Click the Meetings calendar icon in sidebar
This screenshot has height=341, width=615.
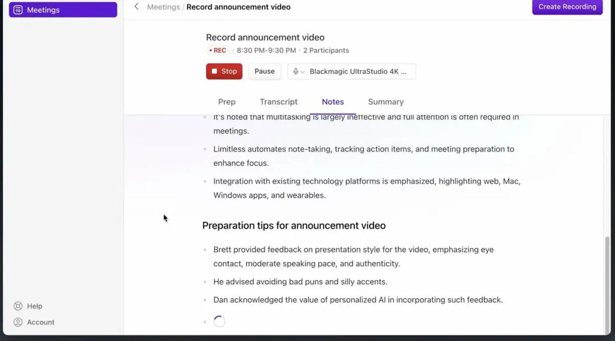pyautogui.click(x=18, y=10)
